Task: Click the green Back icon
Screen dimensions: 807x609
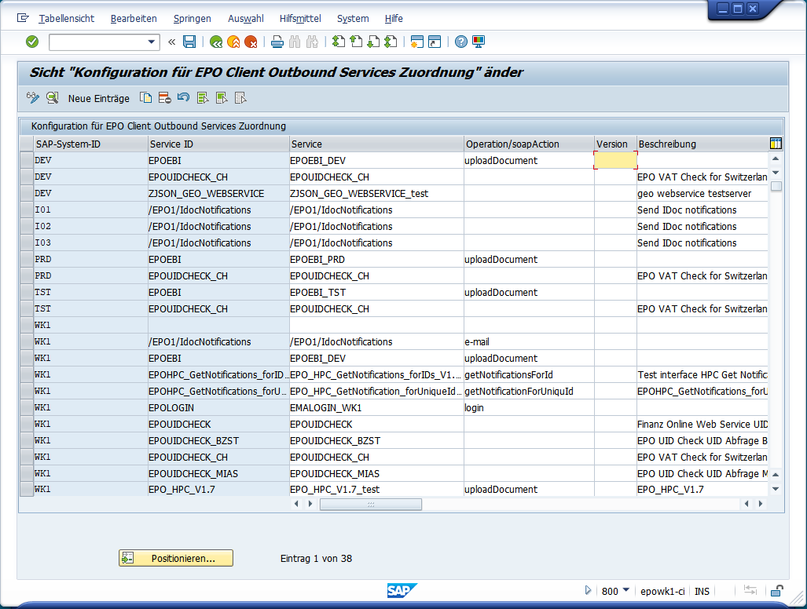Action: coord(216,42)
